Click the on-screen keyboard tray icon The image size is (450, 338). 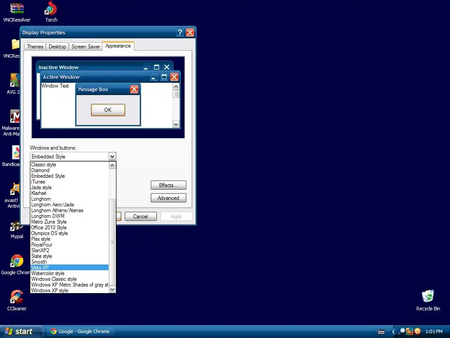click(381, 332)
